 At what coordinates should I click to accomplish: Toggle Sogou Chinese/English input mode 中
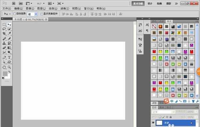[172, 101]
